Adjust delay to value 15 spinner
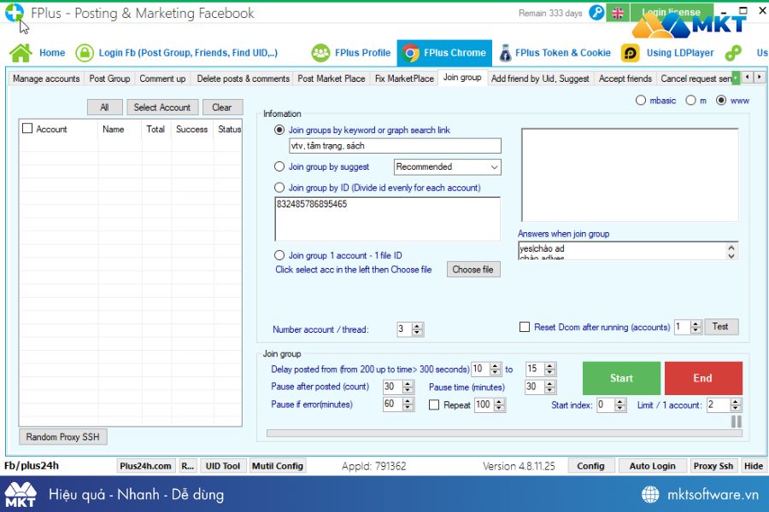This screenshot has width=769, height=512. pos(549,369)
